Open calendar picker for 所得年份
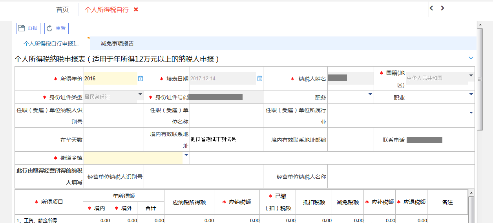493x223 pixels. tap(141, 79)
